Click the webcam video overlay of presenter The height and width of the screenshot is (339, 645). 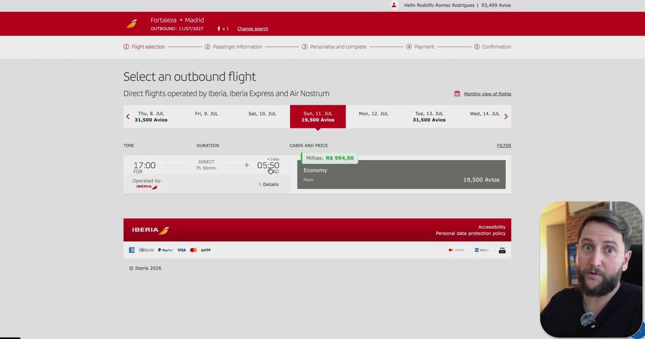pos(591,269)
